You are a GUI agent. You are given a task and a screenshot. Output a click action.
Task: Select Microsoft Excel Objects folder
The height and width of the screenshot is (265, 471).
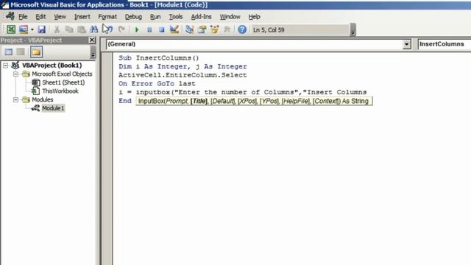pyautogui.click(x=62, y=74)
